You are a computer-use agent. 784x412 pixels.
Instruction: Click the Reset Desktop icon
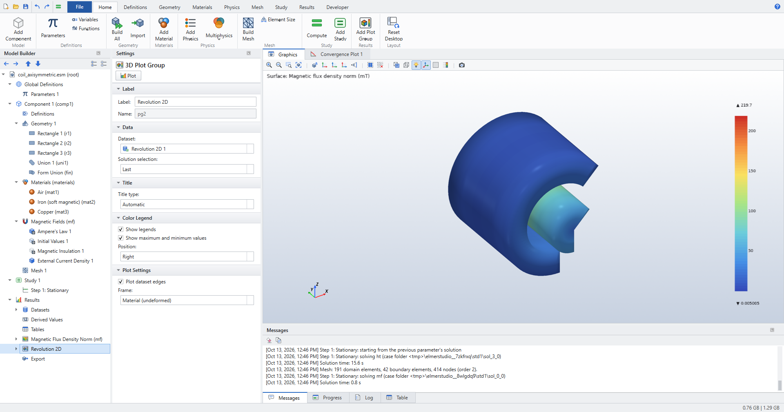[x=394, y=23]
